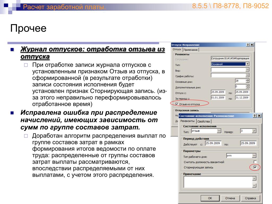Click the Сотрудник field with Б1#1#5#Корпорация
The height and width of the screenshot is (204, 272).
coord(230,58)
